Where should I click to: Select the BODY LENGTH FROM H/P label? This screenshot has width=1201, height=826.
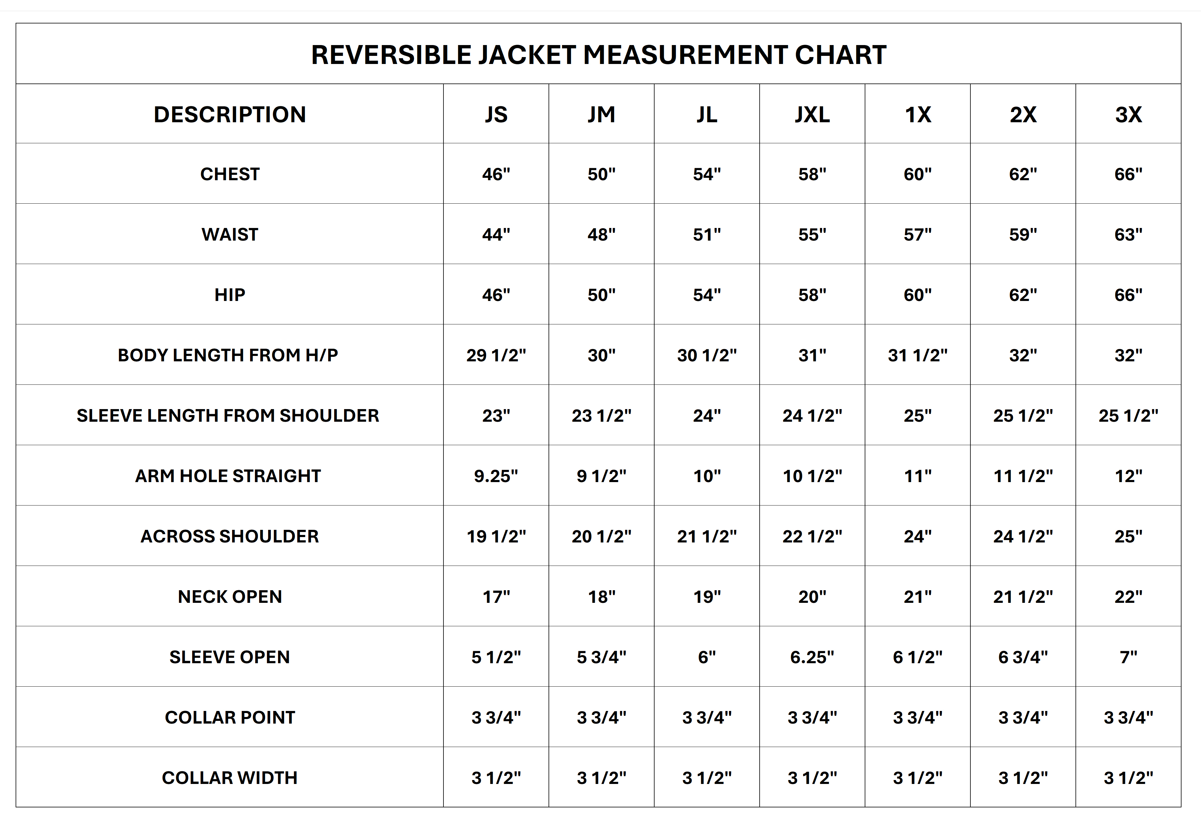click(228, 355)
